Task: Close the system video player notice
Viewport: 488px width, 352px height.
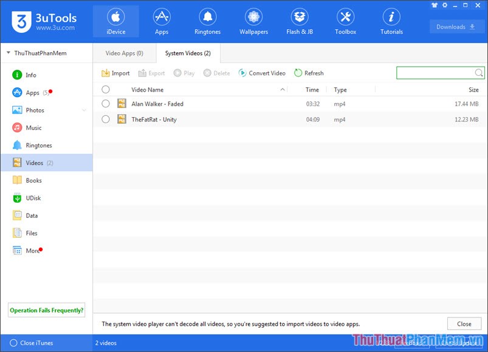Action: (464, 324)
